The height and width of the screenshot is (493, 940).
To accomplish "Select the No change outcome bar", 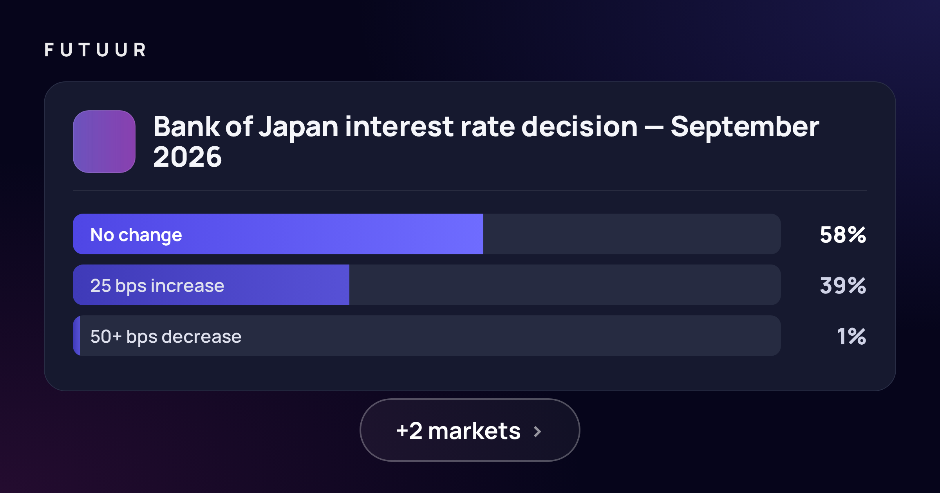I will (x=427, y=234).
